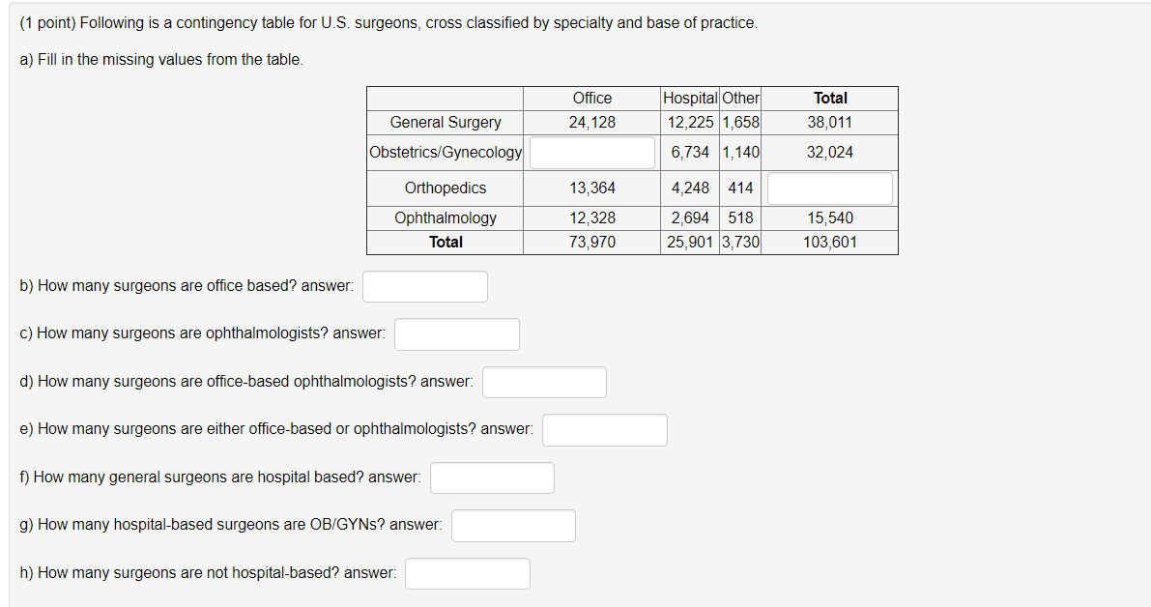Click the Orthopedics row label
The image size is (1151, 607).
[446, 188]
